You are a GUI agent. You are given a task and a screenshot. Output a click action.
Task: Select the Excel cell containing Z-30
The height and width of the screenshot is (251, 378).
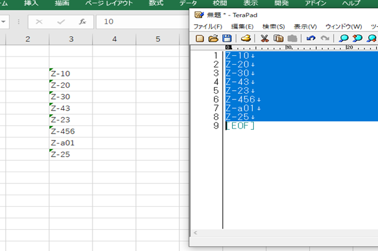(71, 97)
